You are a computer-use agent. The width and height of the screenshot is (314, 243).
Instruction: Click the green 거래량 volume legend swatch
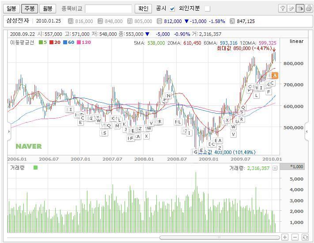[36, 168]
